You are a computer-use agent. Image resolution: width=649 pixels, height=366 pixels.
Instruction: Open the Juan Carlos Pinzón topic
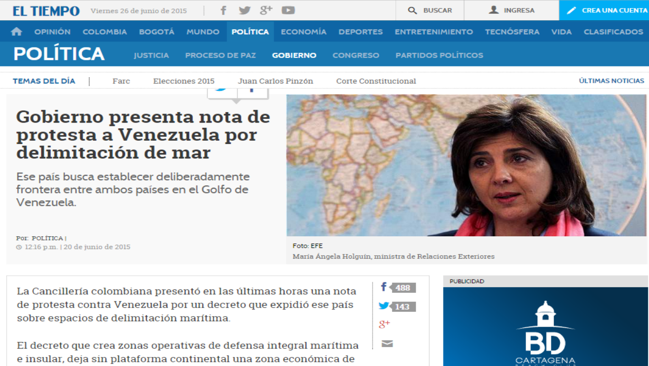[x=276, y=81]
